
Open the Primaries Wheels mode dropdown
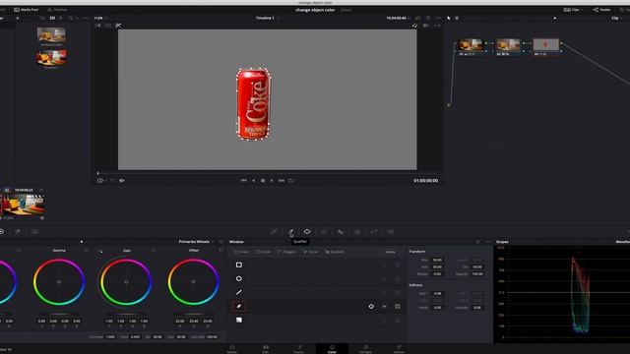pos(196,242)
